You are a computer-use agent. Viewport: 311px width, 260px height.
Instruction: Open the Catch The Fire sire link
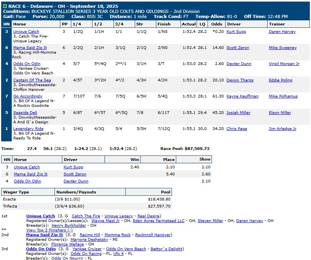pyautogui.click(x=86, y=216)
